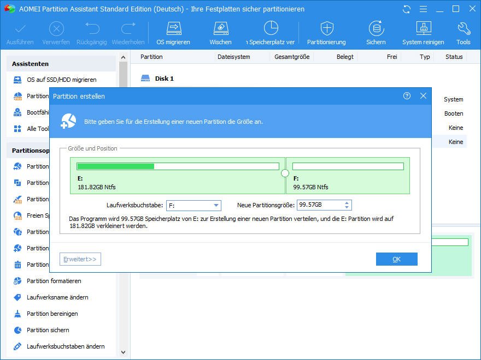Click the partition size slider handle
Image resolution: width=481 pixels, height=360 pixels.
point(285,173)
